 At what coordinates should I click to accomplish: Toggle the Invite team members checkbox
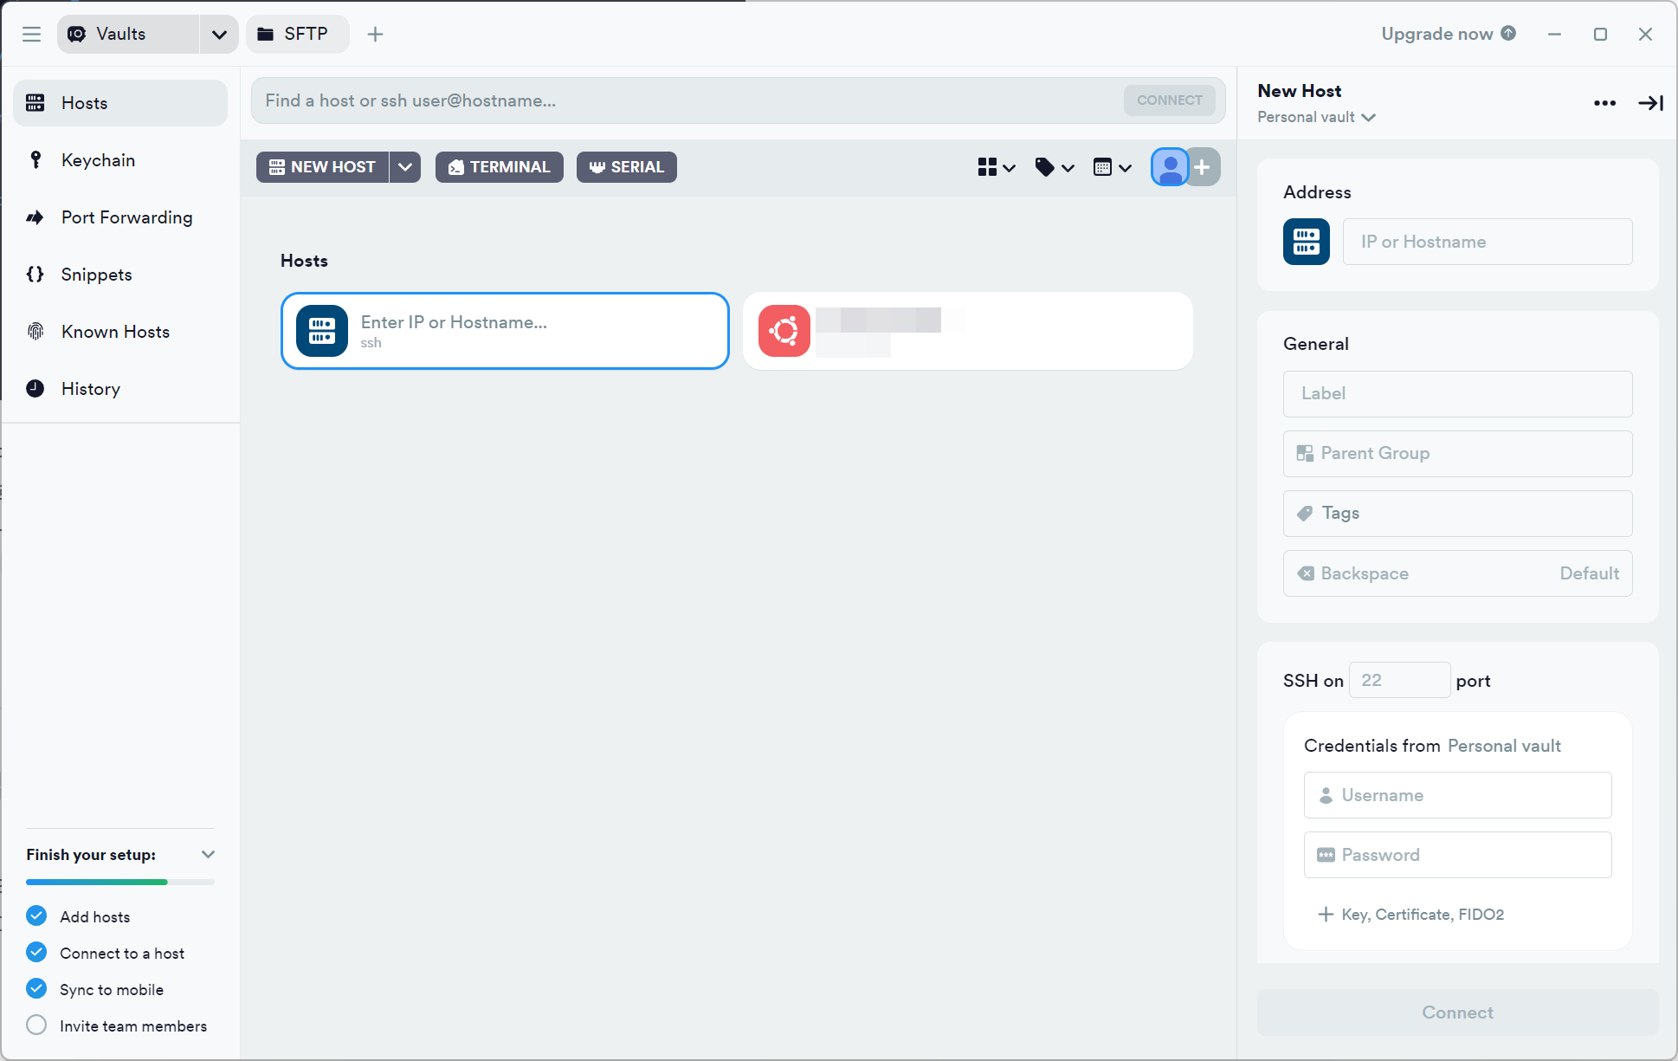coord(36,1025)
